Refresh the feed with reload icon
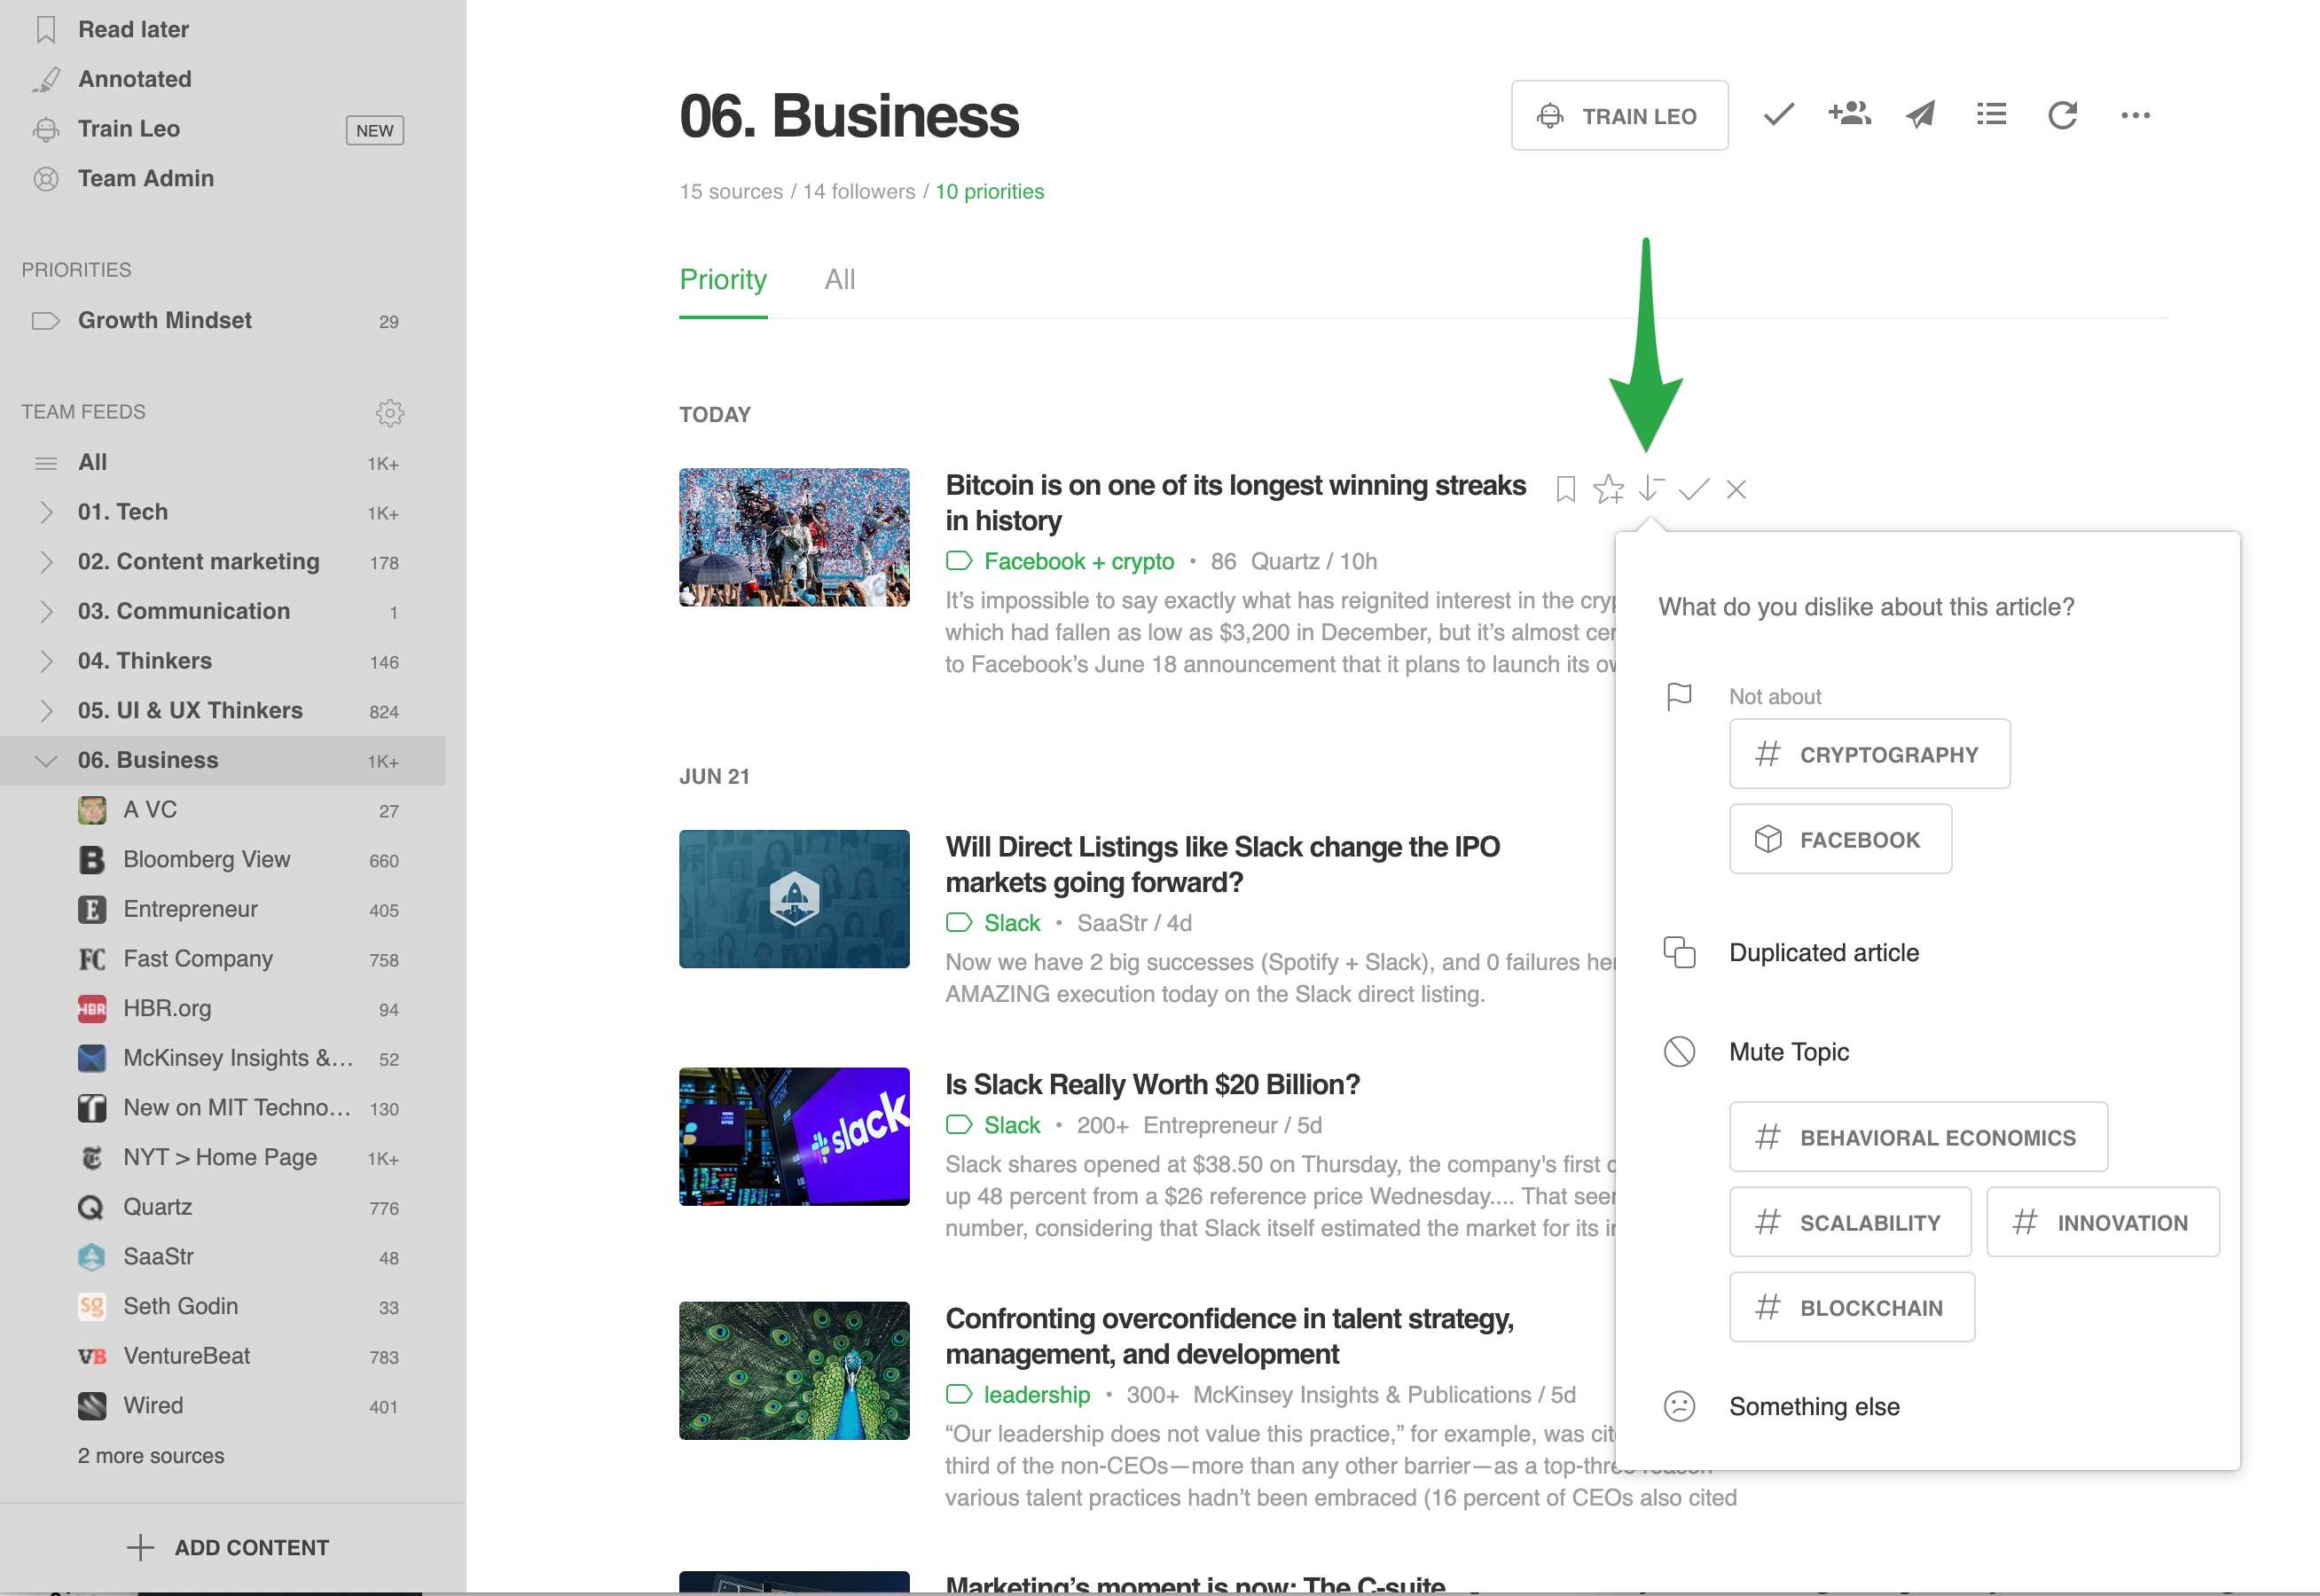The image size is (2320, 1596). coord(2062,115)
